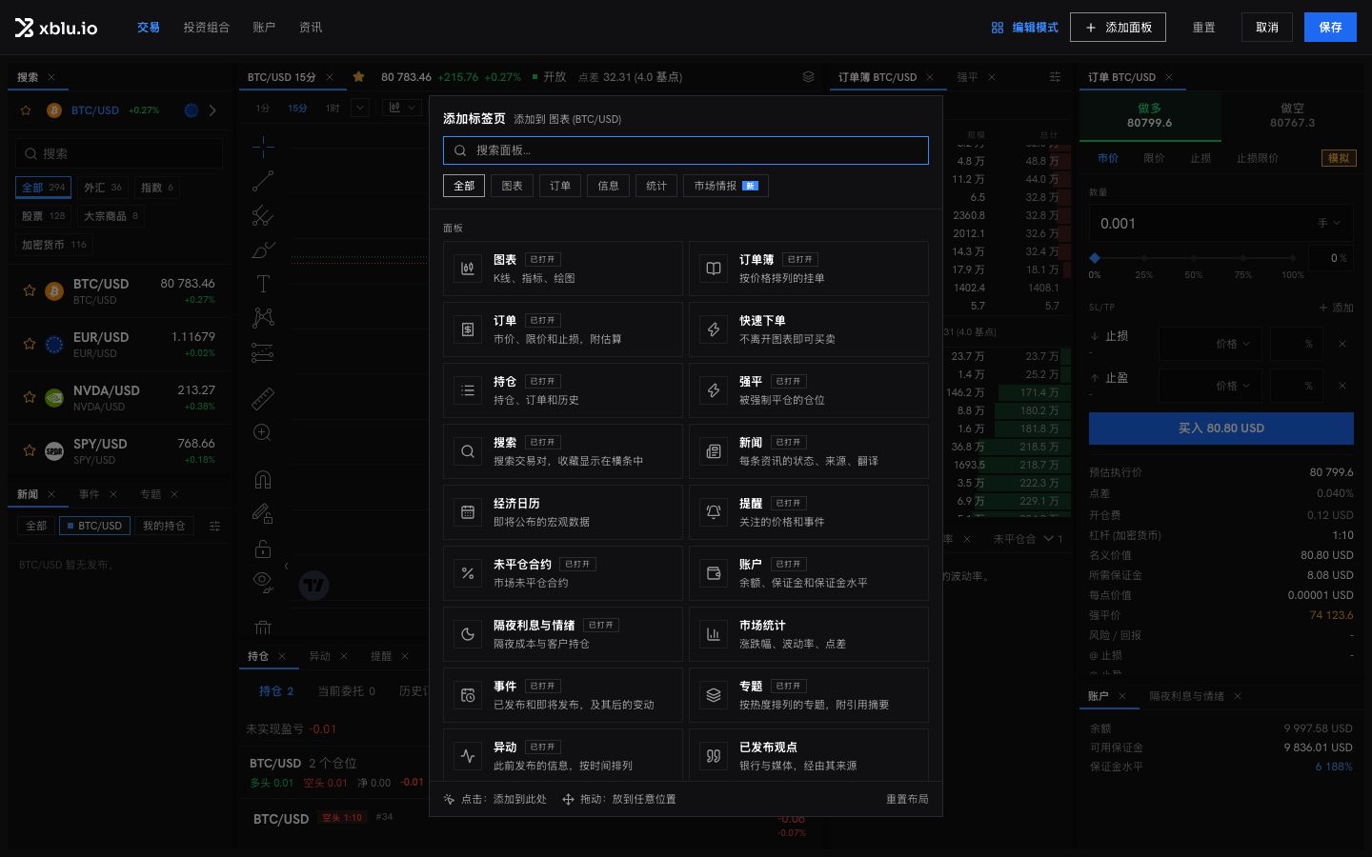Click the 取消 button
The height and width of the screenshot is (857, 1372).
pos(1267,28)
